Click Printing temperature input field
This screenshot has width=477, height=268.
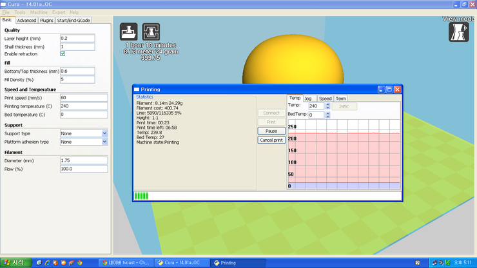(84, 106)
